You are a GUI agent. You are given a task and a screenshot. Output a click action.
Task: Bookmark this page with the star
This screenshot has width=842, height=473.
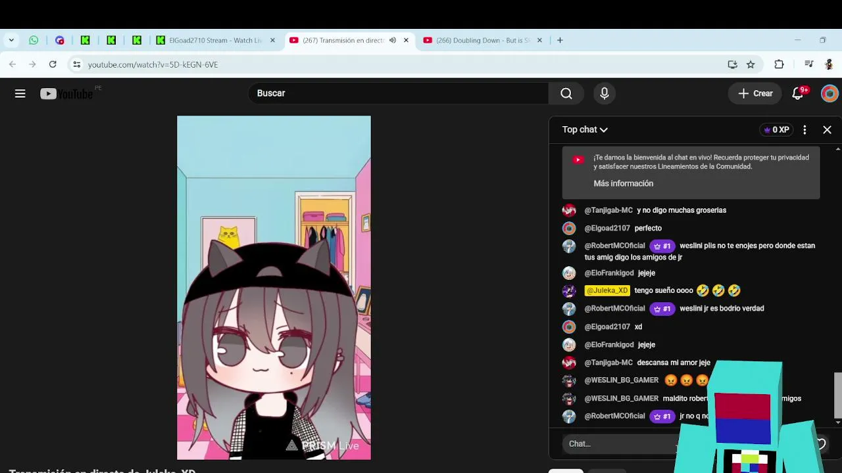(751, 64)
